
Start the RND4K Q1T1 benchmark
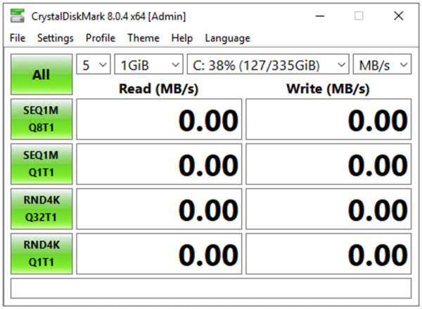click(41, 254)
